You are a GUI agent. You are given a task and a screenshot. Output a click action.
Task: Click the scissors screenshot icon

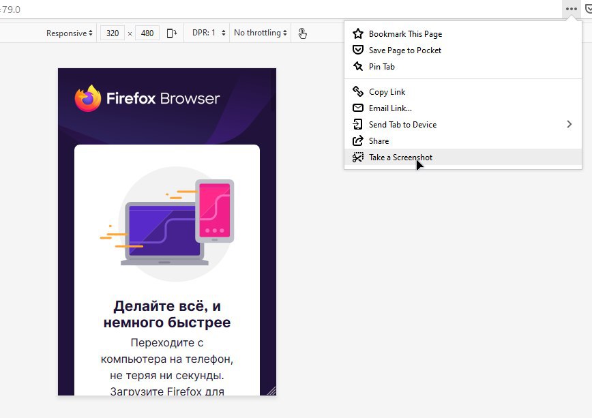[358, 157]
